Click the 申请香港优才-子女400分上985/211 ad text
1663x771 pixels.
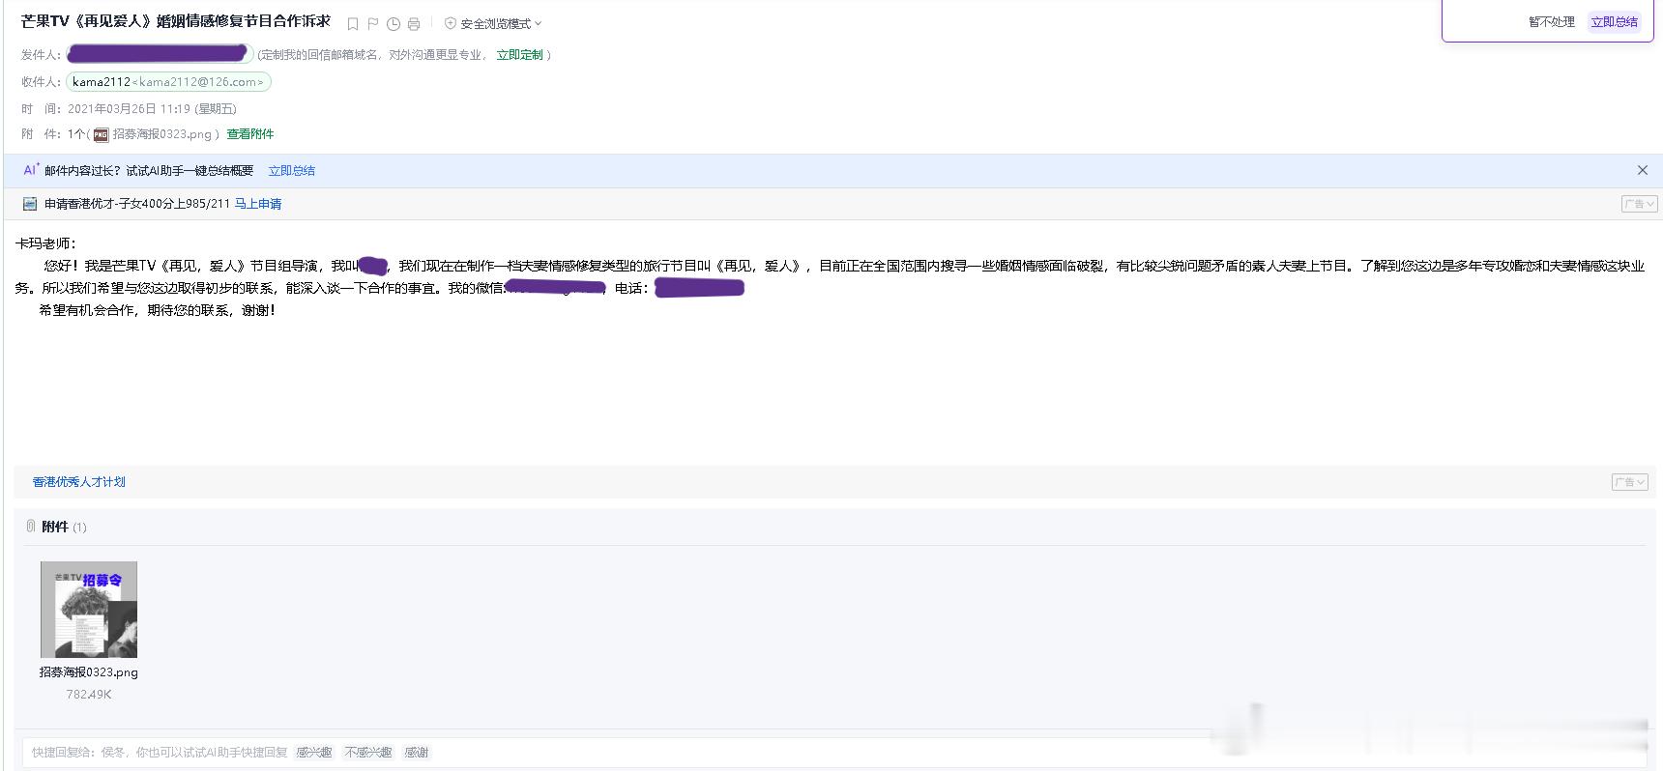coord(137,204)
